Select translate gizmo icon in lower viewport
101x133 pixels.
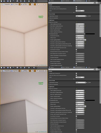coord(20,71)
